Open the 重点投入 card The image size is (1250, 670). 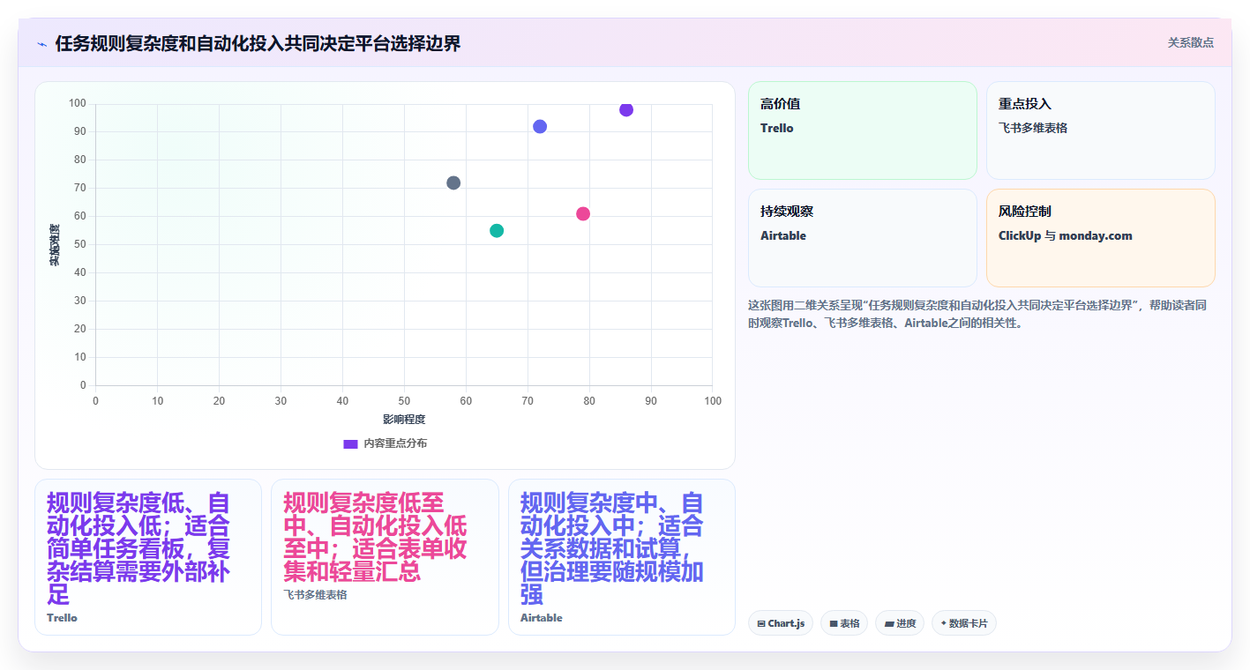pos(1101,130)
